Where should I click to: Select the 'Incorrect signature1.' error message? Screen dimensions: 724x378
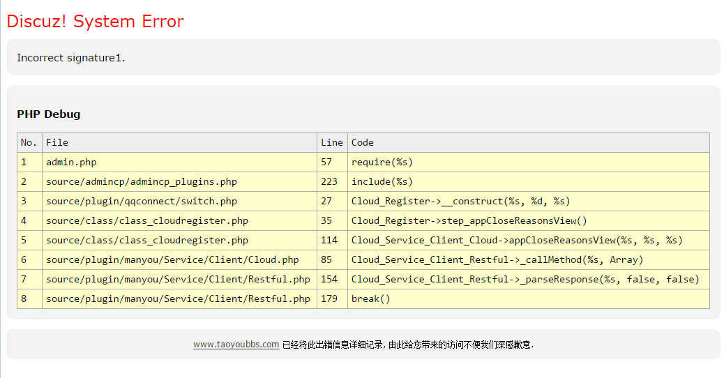click(70, 58)
